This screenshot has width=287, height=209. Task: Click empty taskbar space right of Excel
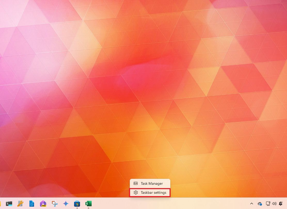[168, 204]
